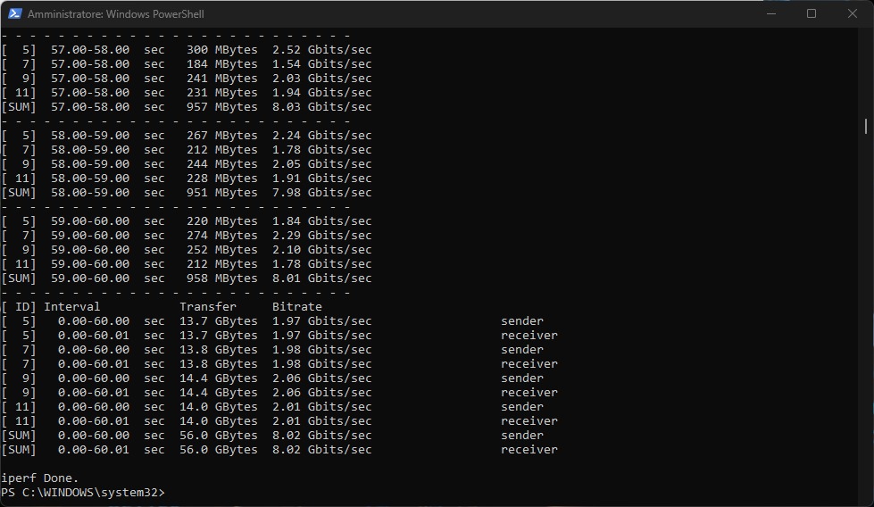Click '267 MBytes' in the 58.00-59.00 block
The width and height of the screenshot is (874, 507).
pos(221,136)
